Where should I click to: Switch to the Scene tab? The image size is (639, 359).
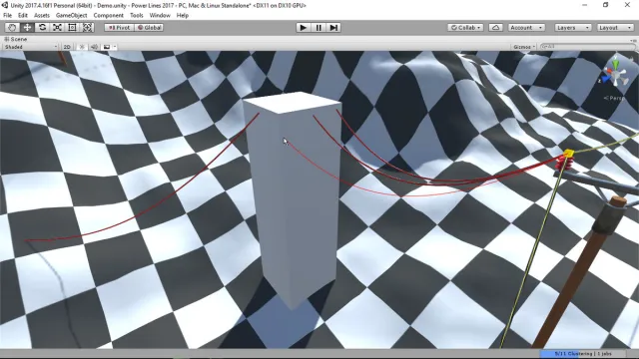coord(16,39)
